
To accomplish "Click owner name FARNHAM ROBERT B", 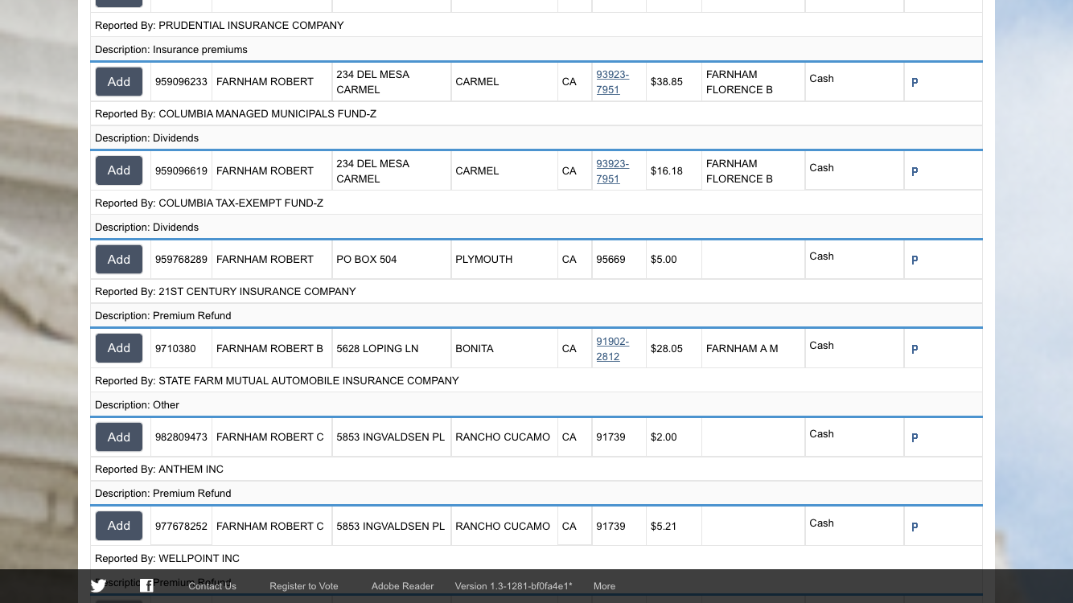I will (x=269, y=348).
